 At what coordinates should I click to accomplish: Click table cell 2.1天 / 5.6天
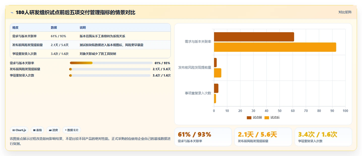point(60,45)
